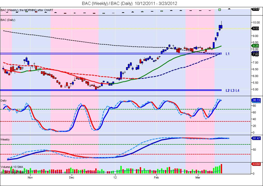Click the 50 level on Weekly stochastic axis

tap(254, 150)
